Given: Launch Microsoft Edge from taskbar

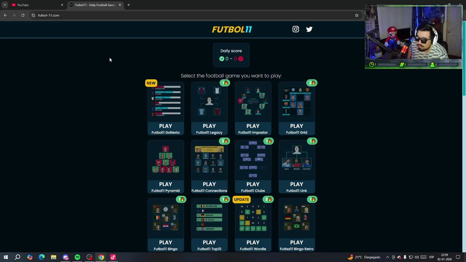Looking at the screenshot, I should coord(42,257).
